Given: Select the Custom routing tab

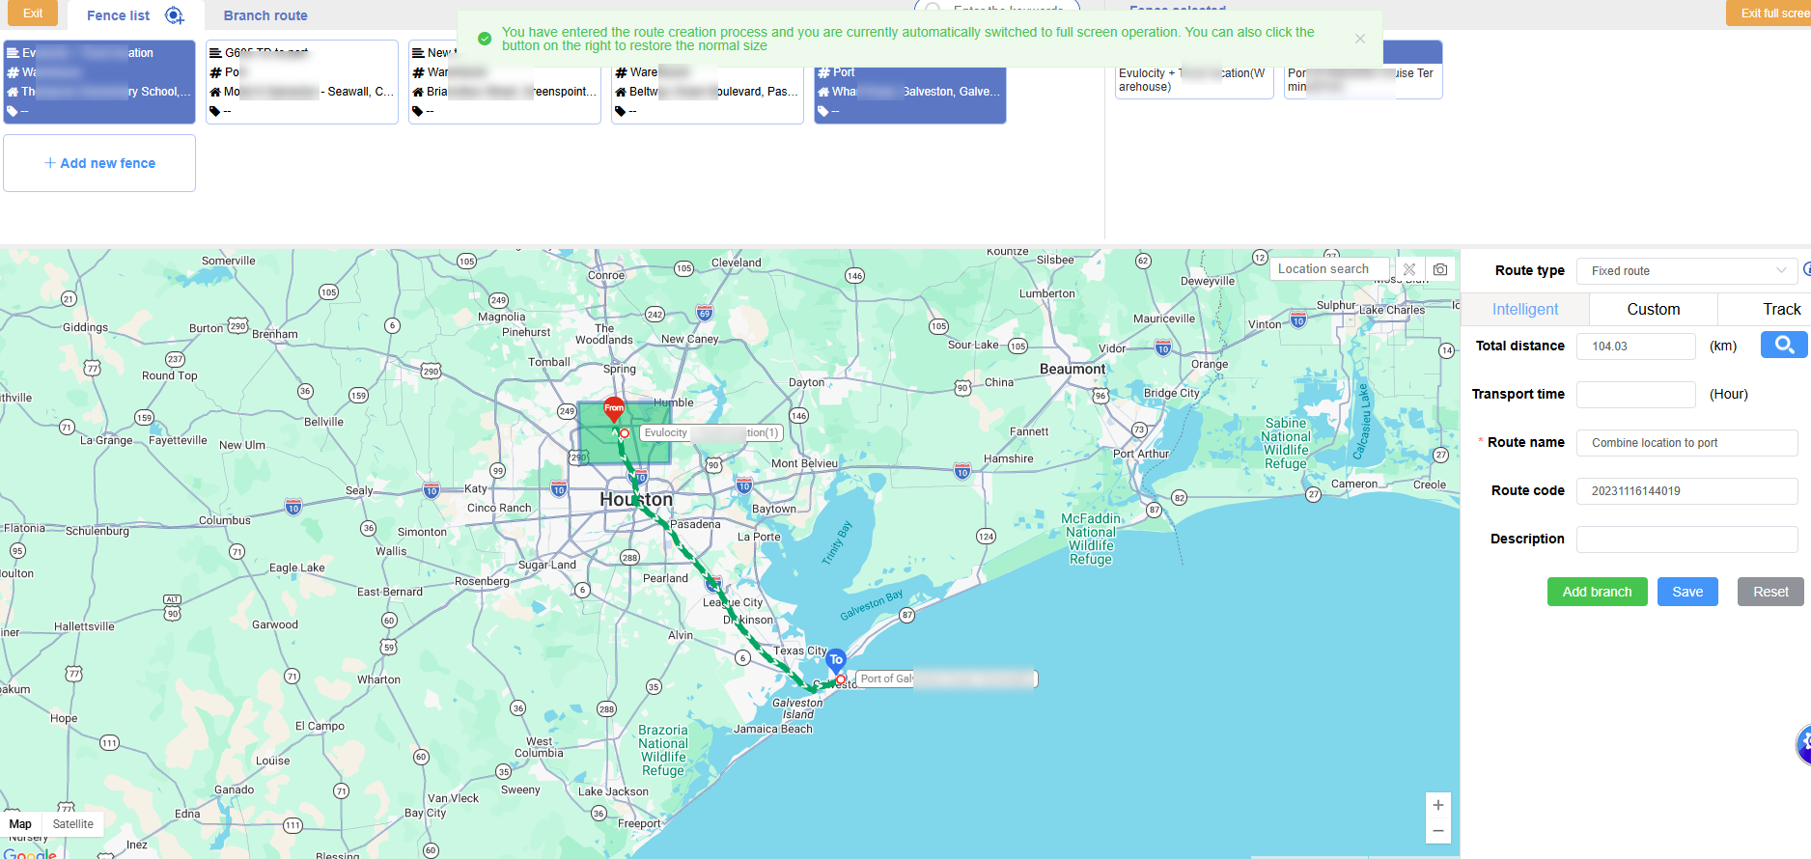Looking at the screenshot, I should click(x=1653, y=309).
